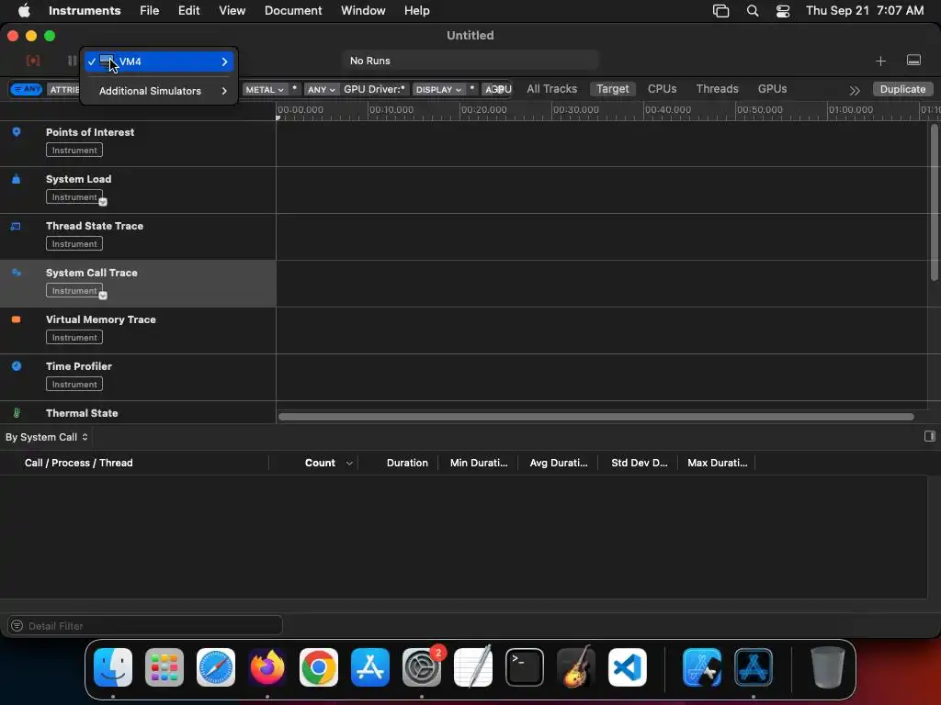
Task: Open the Window menu
Action: 363,11
